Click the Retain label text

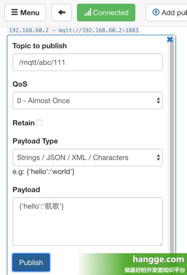[24, 123]
